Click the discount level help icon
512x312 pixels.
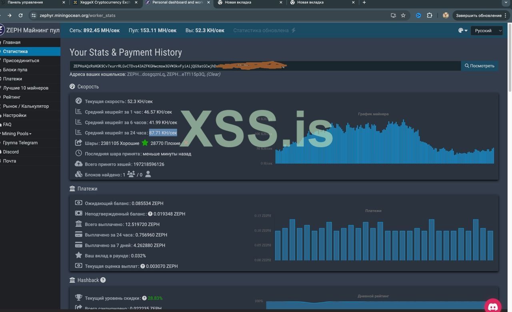point(144,298)
